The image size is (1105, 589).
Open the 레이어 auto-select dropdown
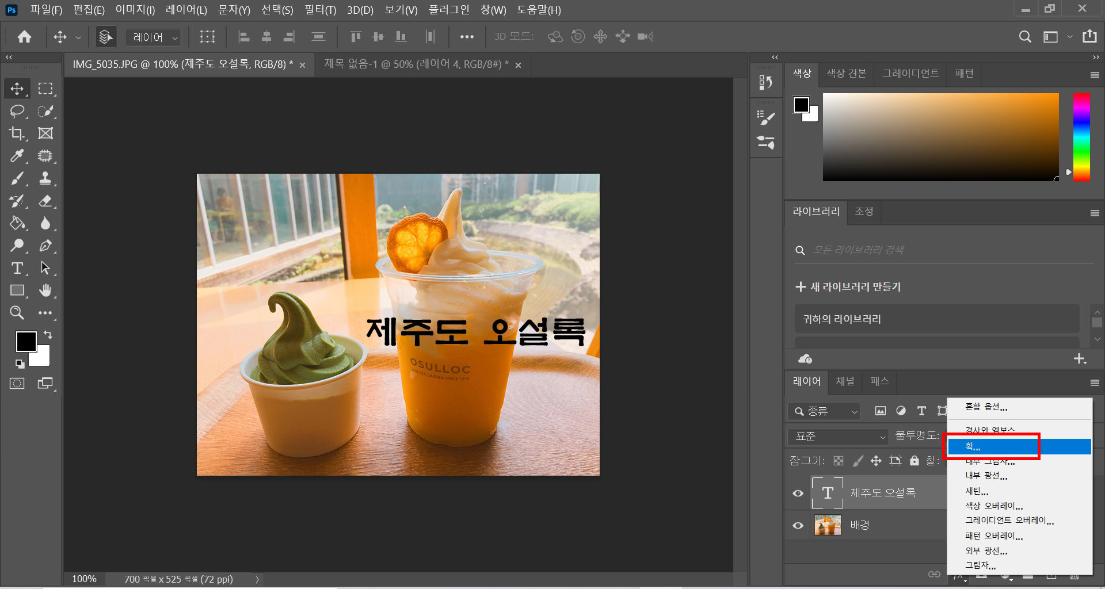(x=153, y=37)
